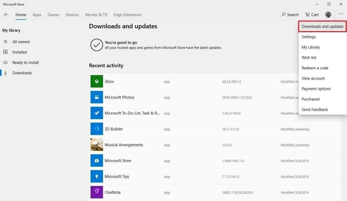The height and width of the screenshot is (201, 347).
Task: Click the Microsoft Photos app icon
Action: [97, 97]
